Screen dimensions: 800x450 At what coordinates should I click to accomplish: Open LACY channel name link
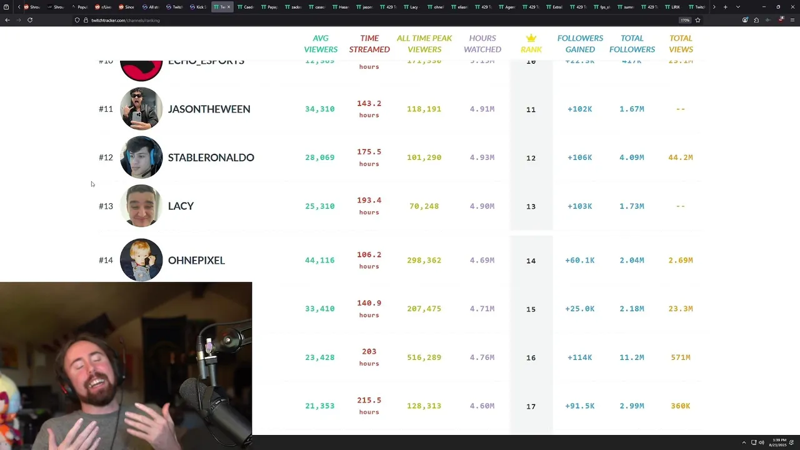[x=181, y=206]
